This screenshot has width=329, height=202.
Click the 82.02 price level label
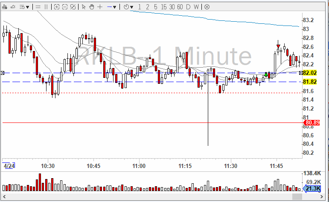310,73
